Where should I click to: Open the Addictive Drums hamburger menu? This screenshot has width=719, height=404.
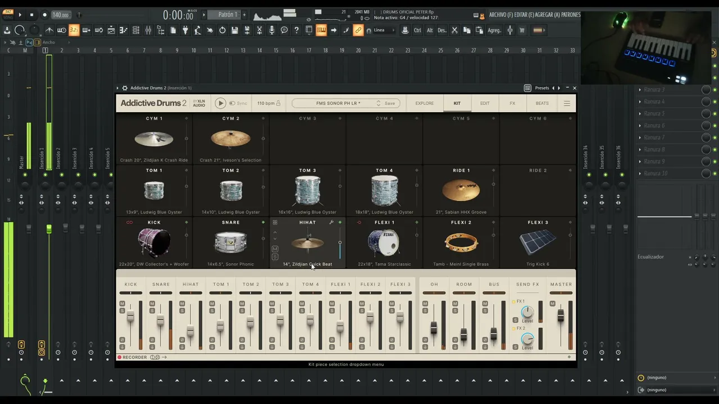tap(567, 103)
